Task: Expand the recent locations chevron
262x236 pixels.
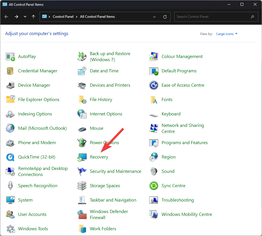Action: (x=25, y=17)
